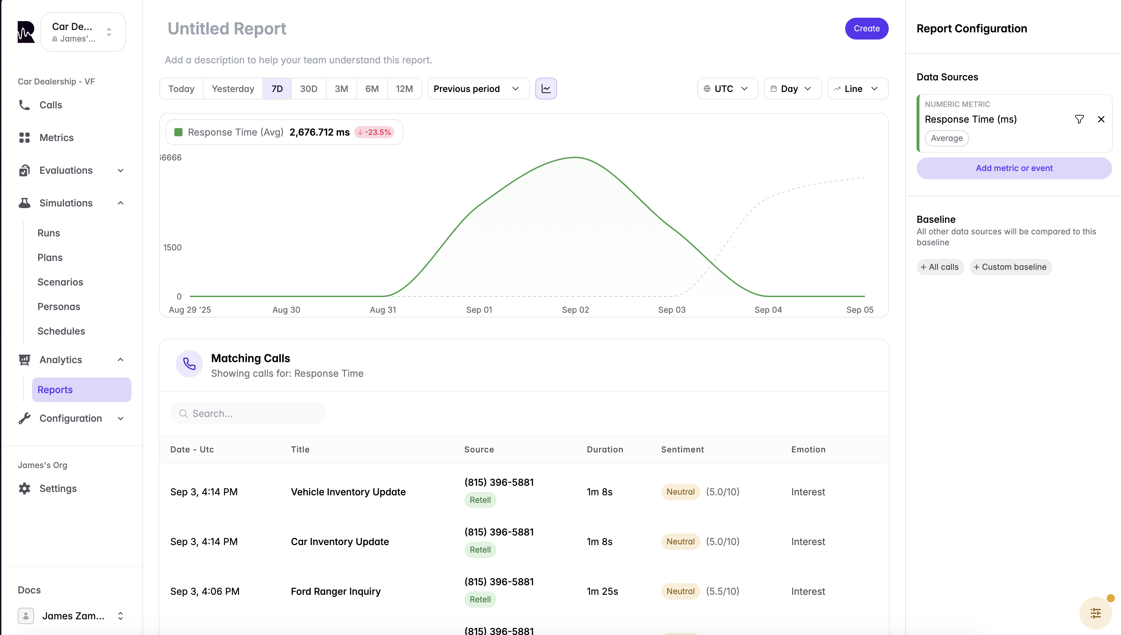Click the Roark logo icon
Screen dimensions: 1121x635
[x=26, y=32]
